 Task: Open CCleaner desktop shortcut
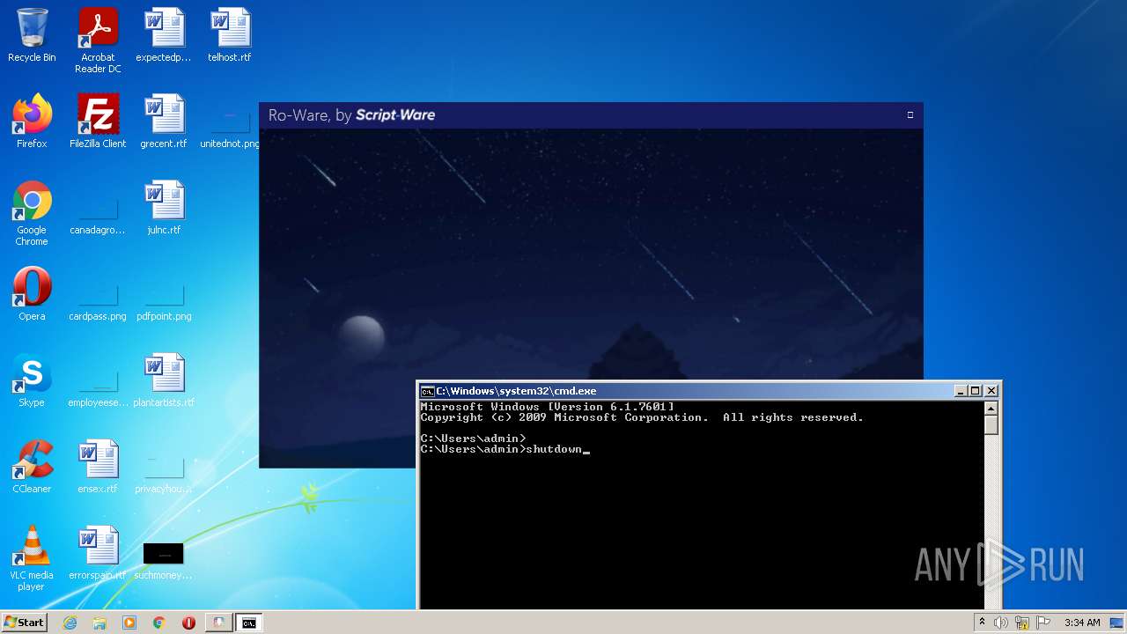tap(32, 467)
